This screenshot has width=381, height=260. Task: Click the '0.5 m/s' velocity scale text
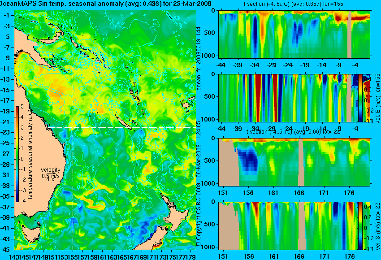(51, 175)
